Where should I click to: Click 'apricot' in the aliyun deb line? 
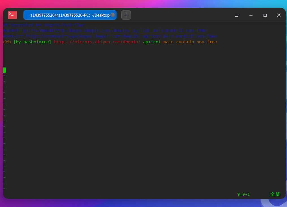click(152, 42)
